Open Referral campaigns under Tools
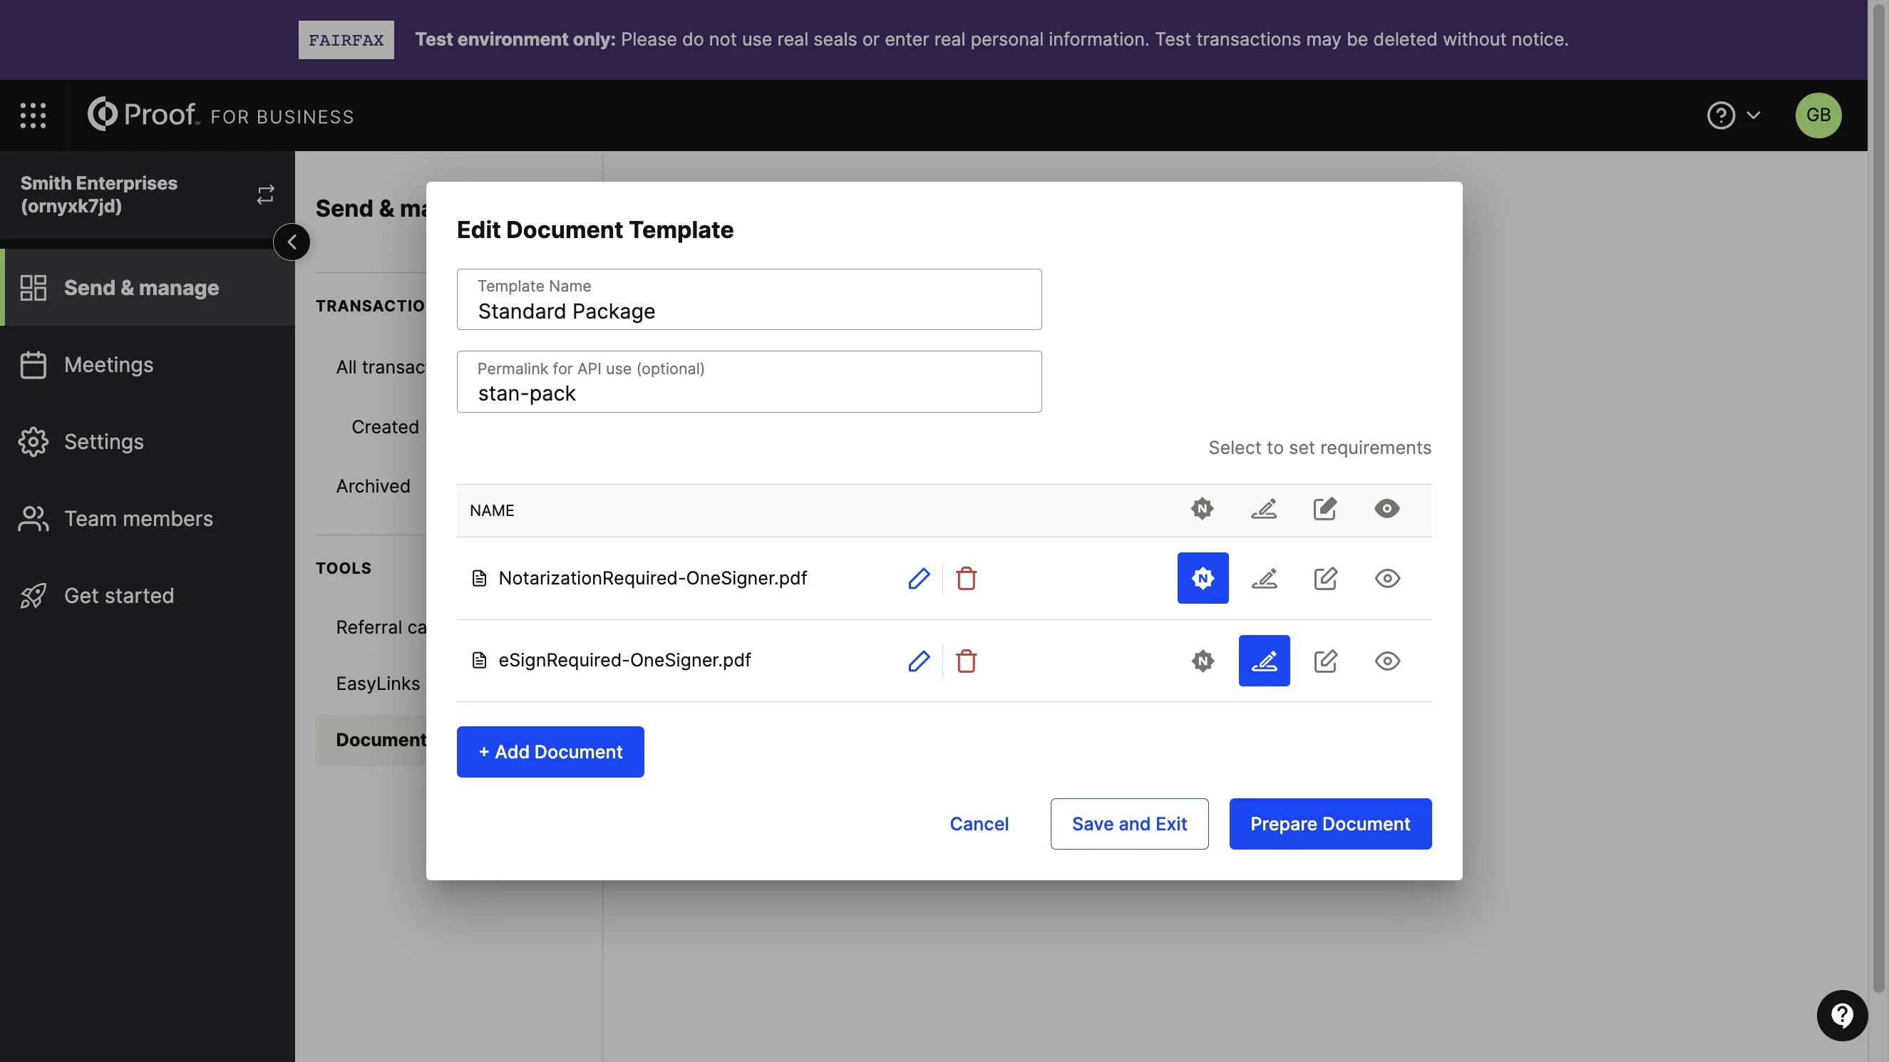Image resolution: width=1889 pixels, height=1062 pixels. [381, 627]
